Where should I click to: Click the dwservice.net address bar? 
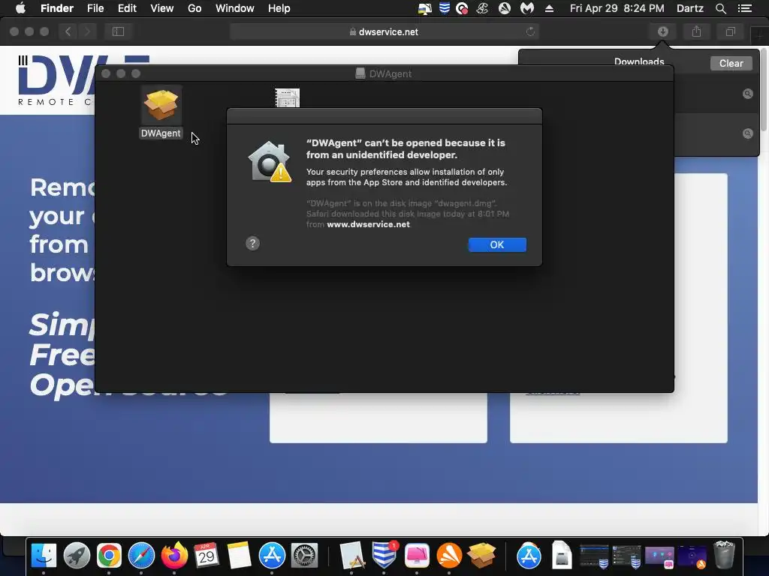point(384,31)
